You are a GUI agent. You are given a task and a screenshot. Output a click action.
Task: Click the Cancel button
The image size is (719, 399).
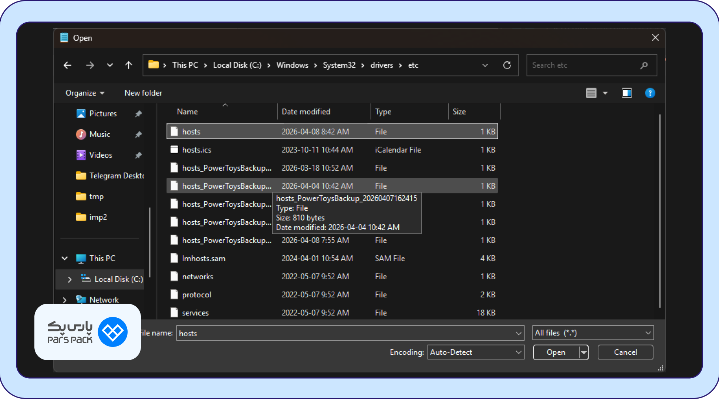(x=625, y=352)
